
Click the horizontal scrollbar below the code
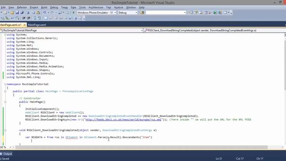141,147
